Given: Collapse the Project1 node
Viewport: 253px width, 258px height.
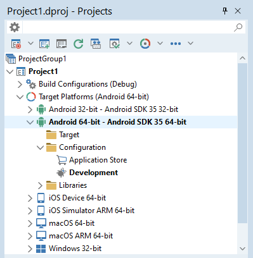Looking at the screenshot, I should [x=10, y=71].
